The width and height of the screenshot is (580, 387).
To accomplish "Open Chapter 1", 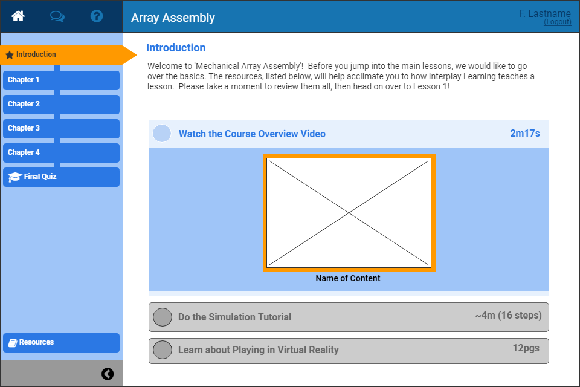I will 61,80.
